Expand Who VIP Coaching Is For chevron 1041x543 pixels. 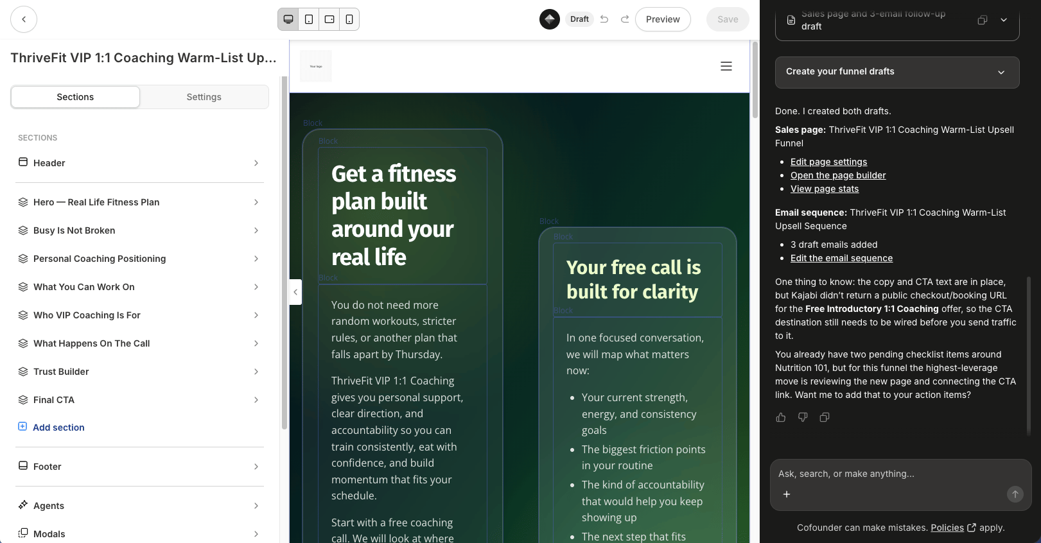[256, 315]
